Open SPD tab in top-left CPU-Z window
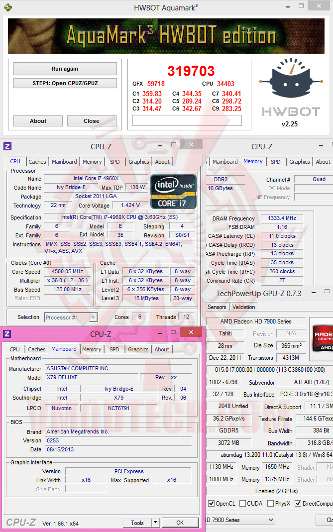The width and height of the screenshot is (333, 532). pos(115,162)
